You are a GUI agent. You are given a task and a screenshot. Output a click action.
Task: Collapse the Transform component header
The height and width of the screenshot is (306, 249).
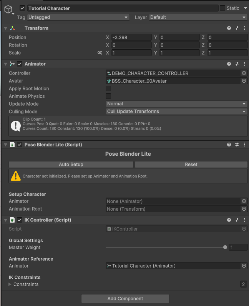coord(5,28)
